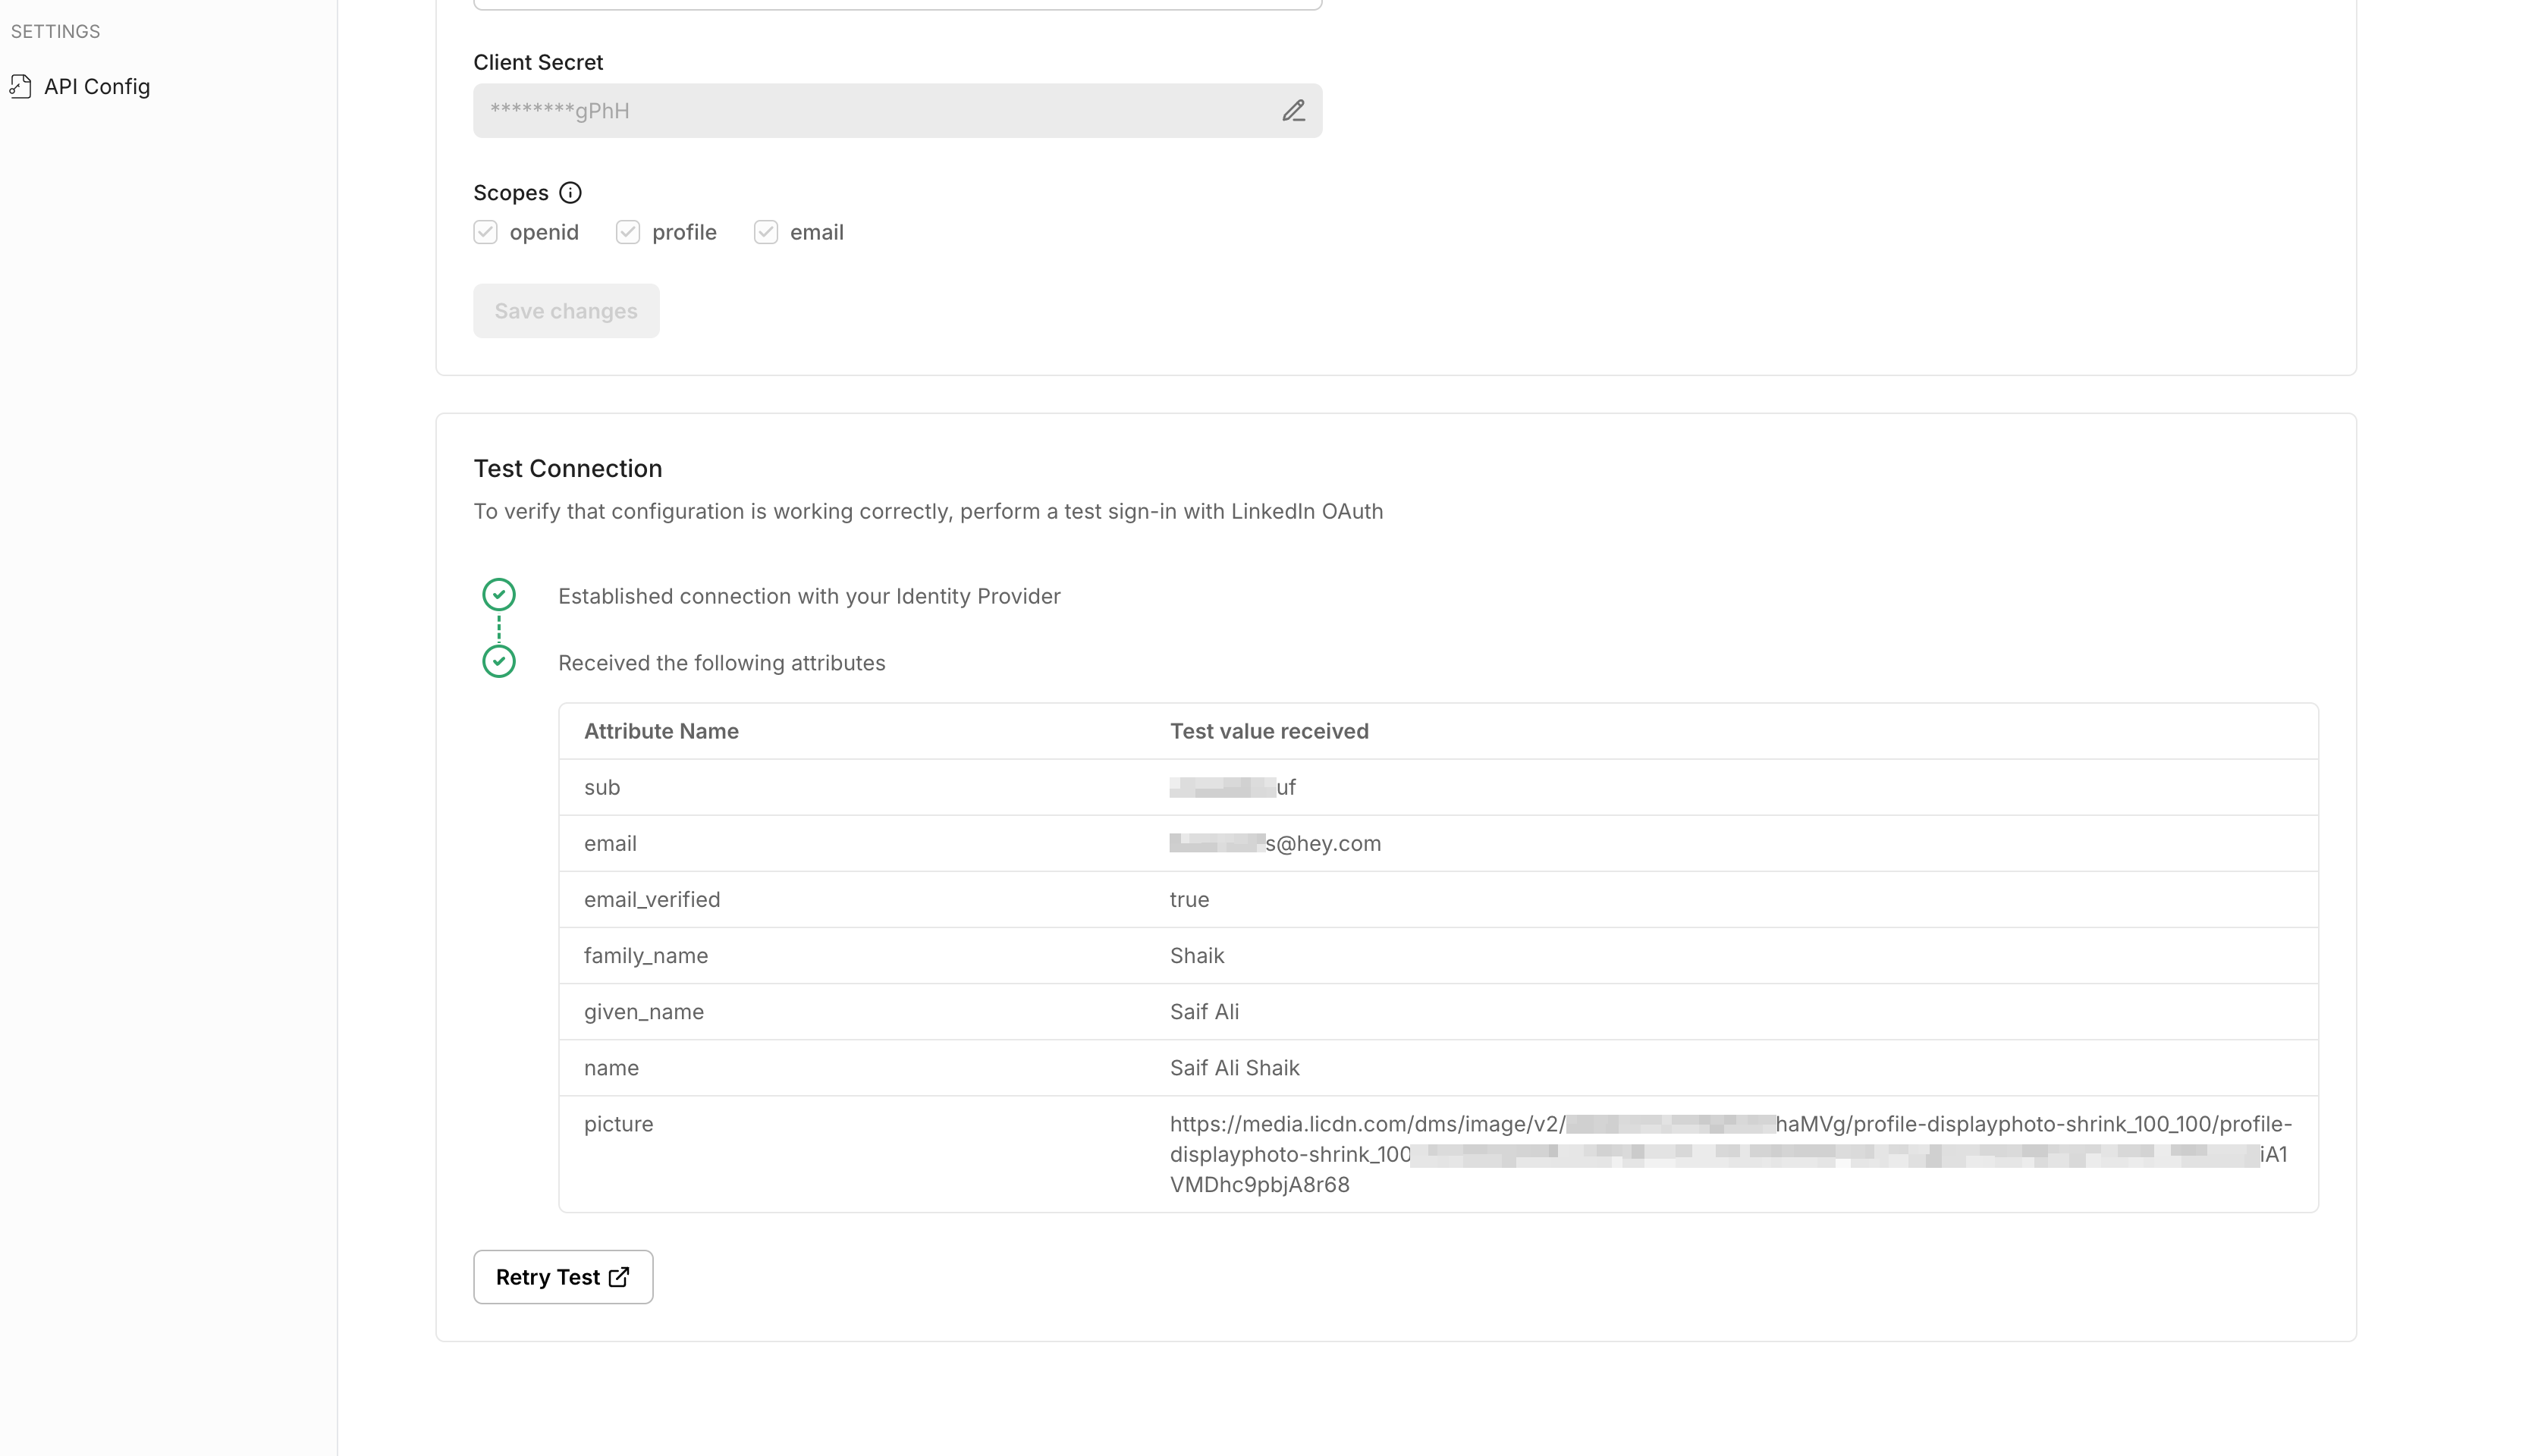Viewport: 2538px width, 1456px height.
Task: Select the family_name value Shaik
Action: click(x=1197, y=956)
